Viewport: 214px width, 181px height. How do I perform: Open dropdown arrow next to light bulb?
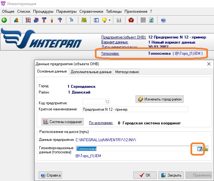110,20
